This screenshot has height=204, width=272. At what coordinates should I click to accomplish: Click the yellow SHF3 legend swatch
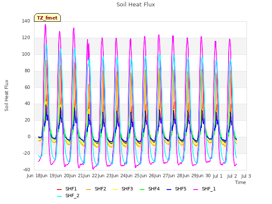click(115, 190)
